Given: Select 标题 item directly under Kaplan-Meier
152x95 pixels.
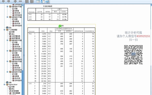Looking at the screenshot, I should coord(13,87).
